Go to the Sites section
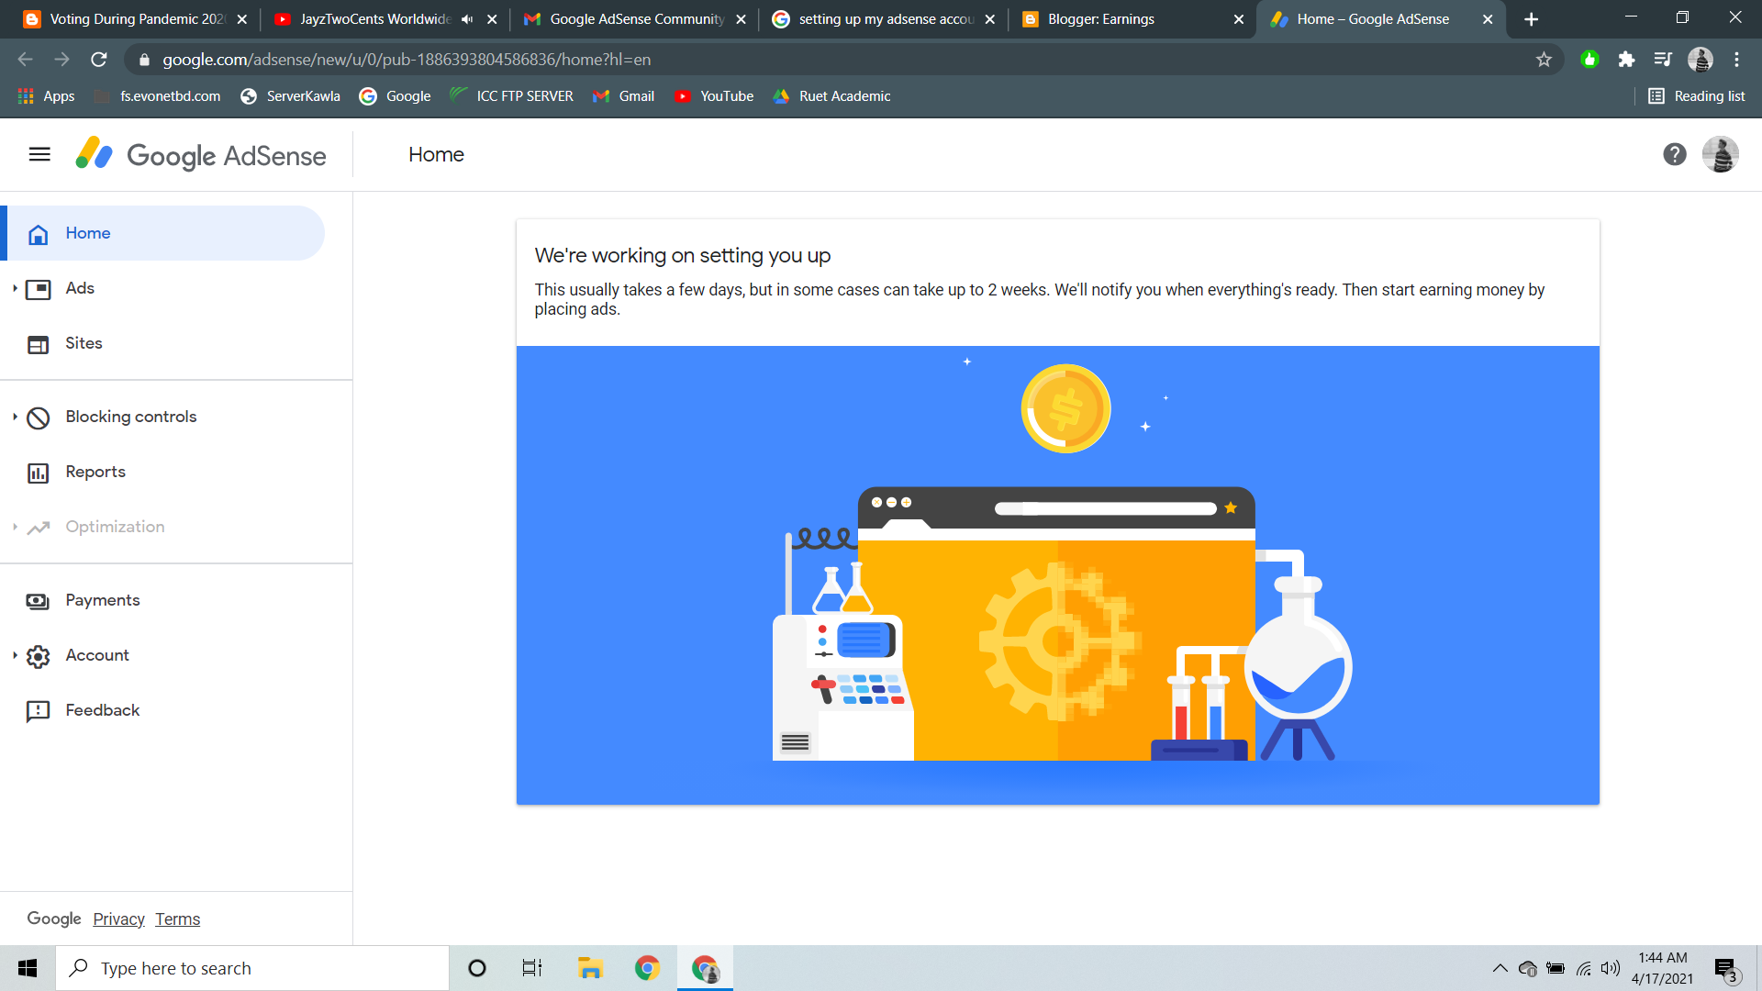The image size is (1762, 991). pos(82,343)
